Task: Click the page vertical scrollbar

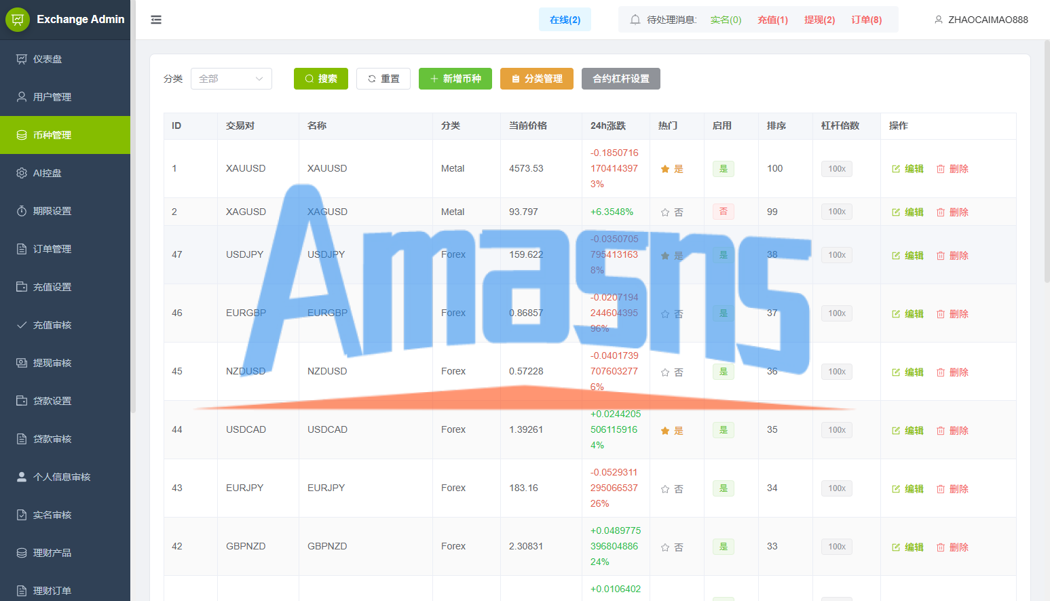Action: click(x=1047, y=163)
